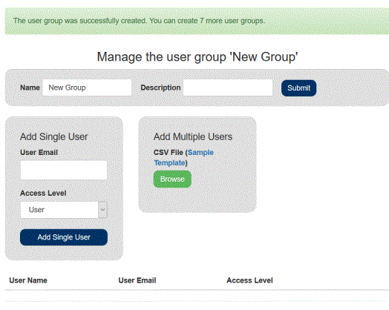Open the Access Level dropdown
The height and width of the screenshot is (310, 389).
(x=64, y=210)
